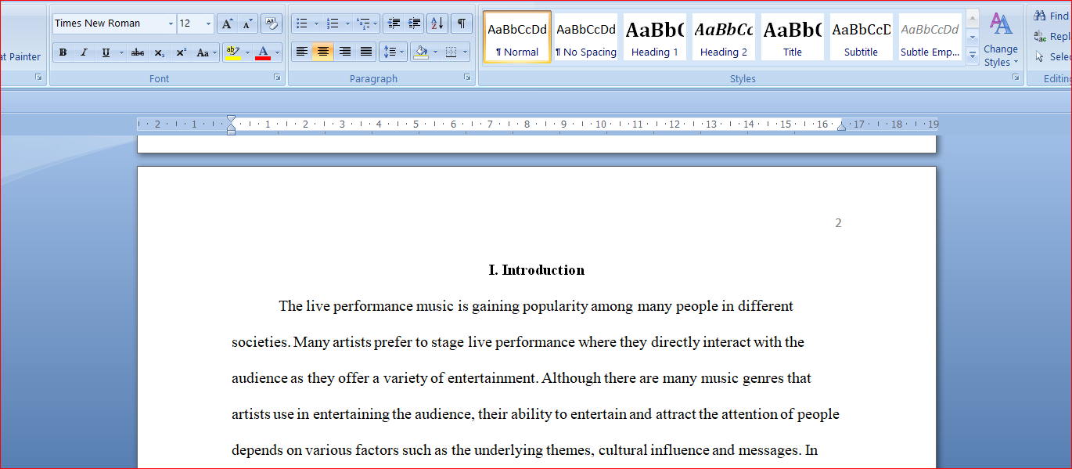
Task: Open the highlight color dropdown arrow
Action: 247,52
